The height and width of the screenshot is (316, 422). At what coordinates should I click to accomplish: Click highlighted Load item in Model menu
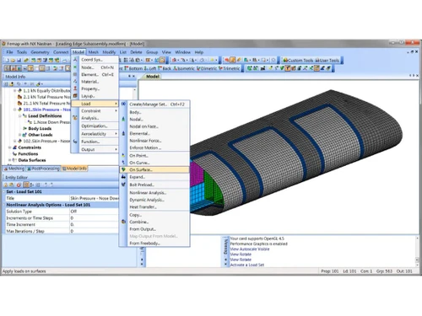coord(95,104)
